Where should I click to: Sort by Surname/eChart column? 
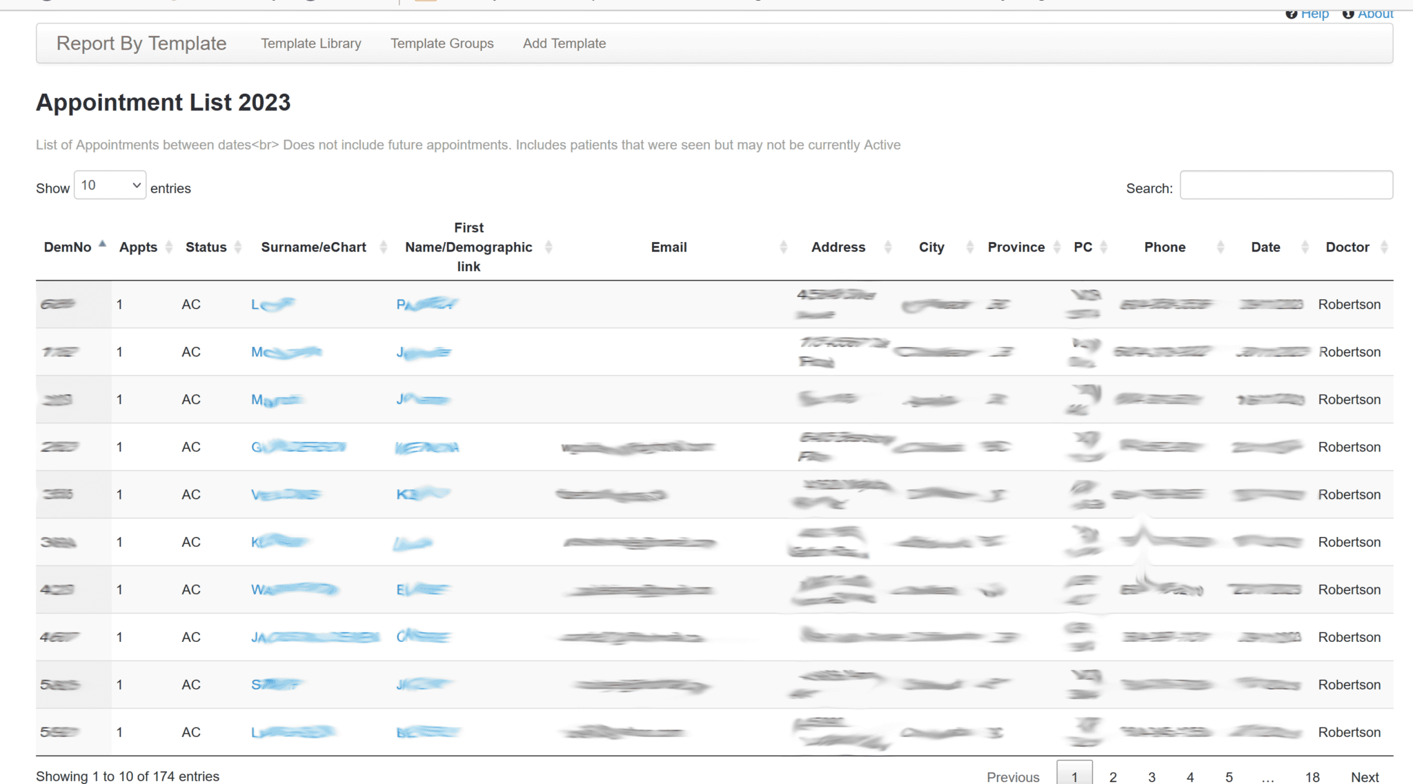click(x=383, y=248)
